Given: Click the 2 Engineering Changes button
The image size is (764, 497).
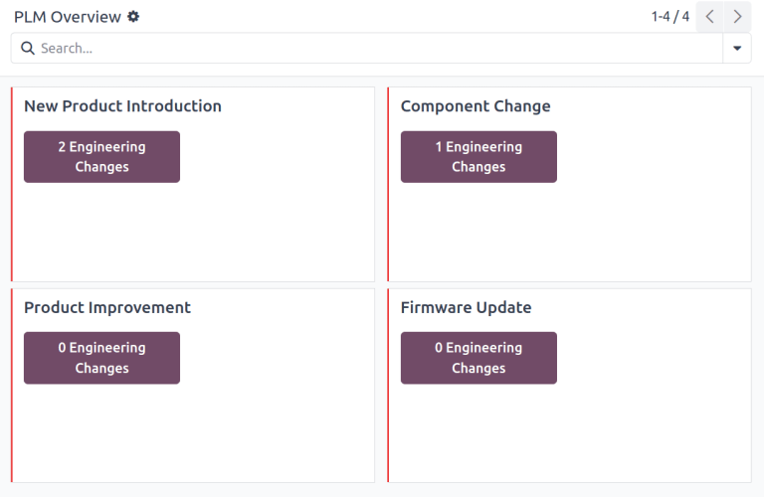Looking at the screenshot, I should coord(101,157).
